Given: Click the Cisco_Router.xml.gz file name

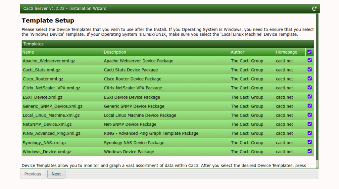Looking at the screenshot, I should click(x=43, y=79).
